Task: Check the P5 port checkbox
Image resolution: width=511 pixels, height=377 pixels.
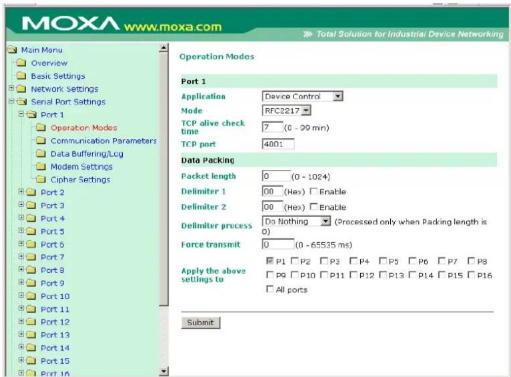Action: click(383, 261)
